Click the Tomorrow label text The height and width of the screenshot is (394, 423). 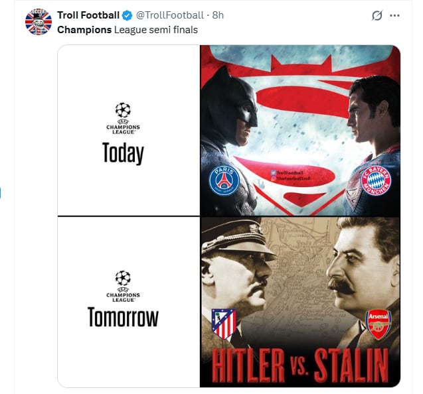tap(123, 316)
